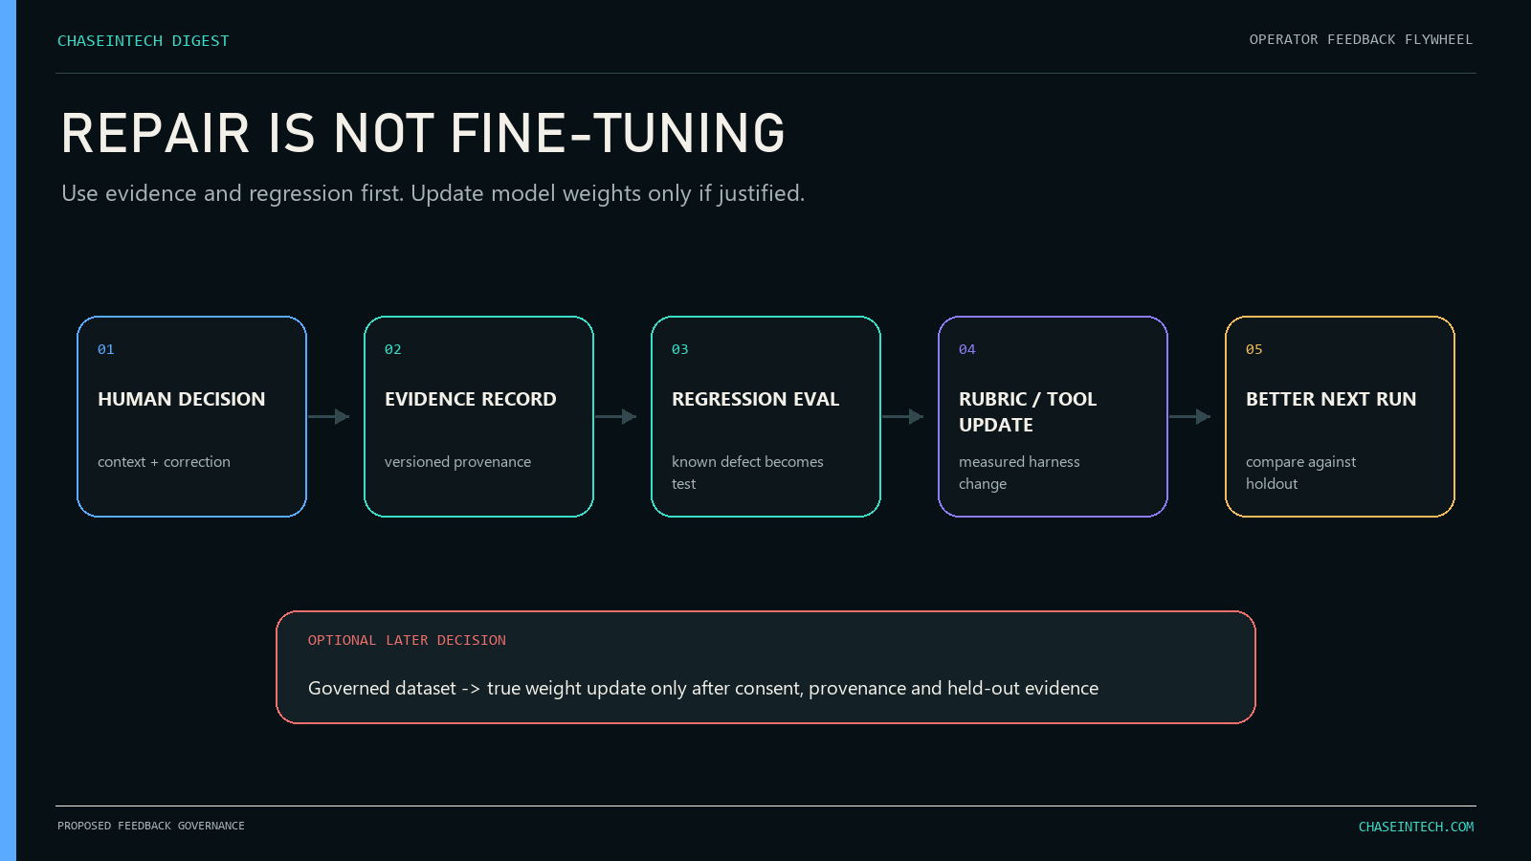Choose the Better Next Run card
The image size is (1531, 861).
click(1340, 416)
